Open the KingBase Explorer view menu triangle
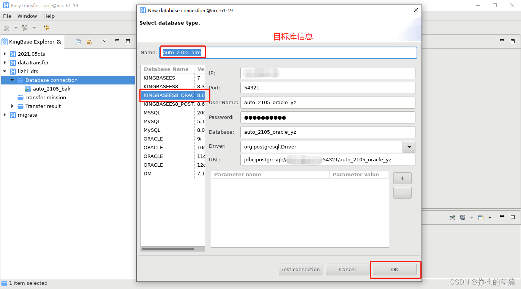521x289 pixels. coord(105,41)
